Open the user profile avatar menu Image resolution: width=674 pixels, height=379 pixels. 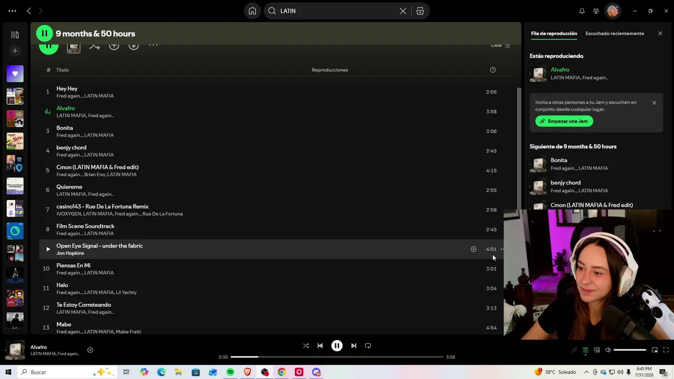coord(613,11)
